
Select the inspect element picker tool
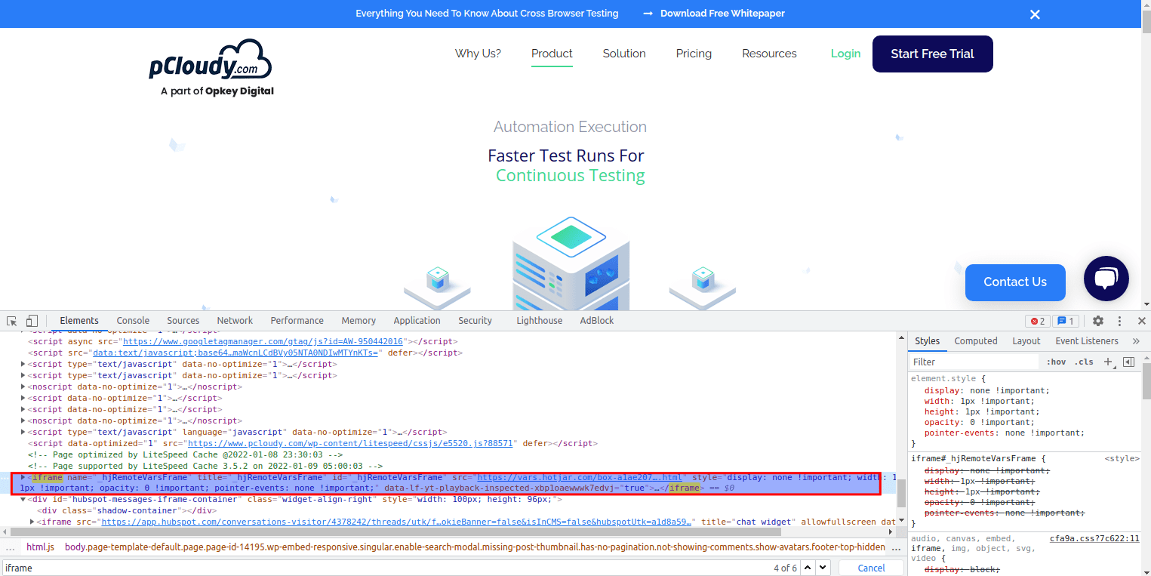11,320
